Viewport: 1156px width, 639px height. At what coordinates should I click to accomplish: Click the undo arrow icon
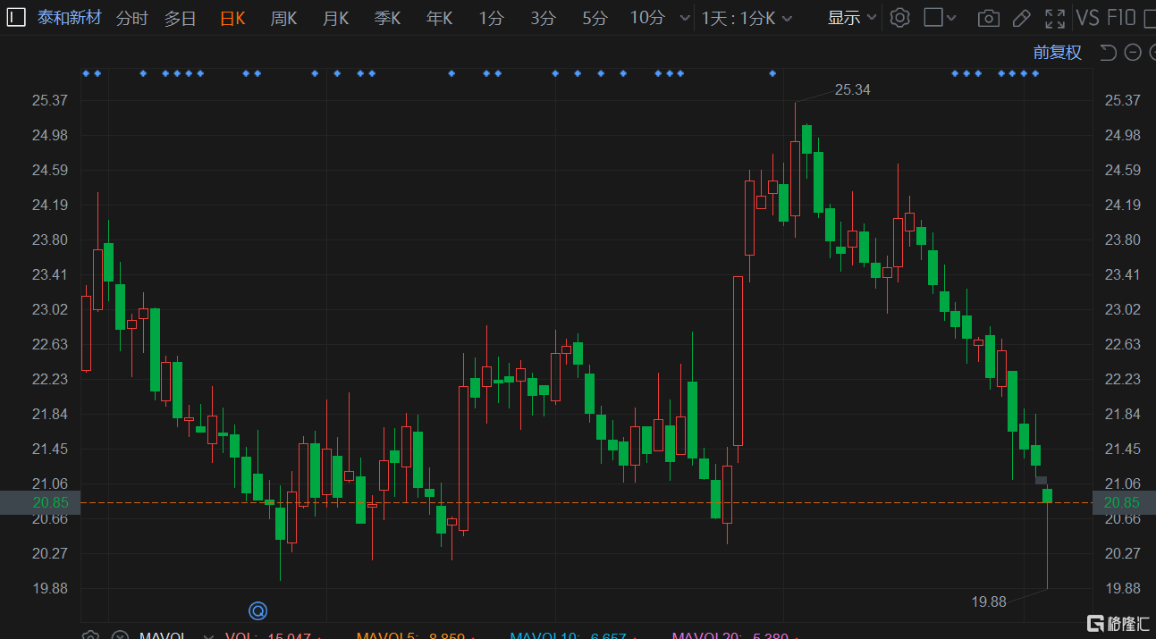1108,53
